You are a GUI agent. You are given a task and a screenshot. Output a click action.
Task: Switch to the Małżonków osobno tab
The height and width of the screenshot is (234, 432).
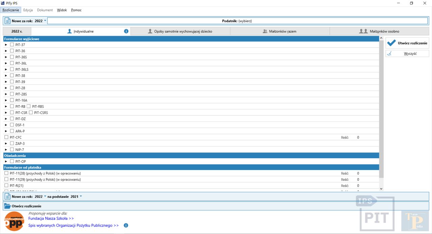[379, 31]
